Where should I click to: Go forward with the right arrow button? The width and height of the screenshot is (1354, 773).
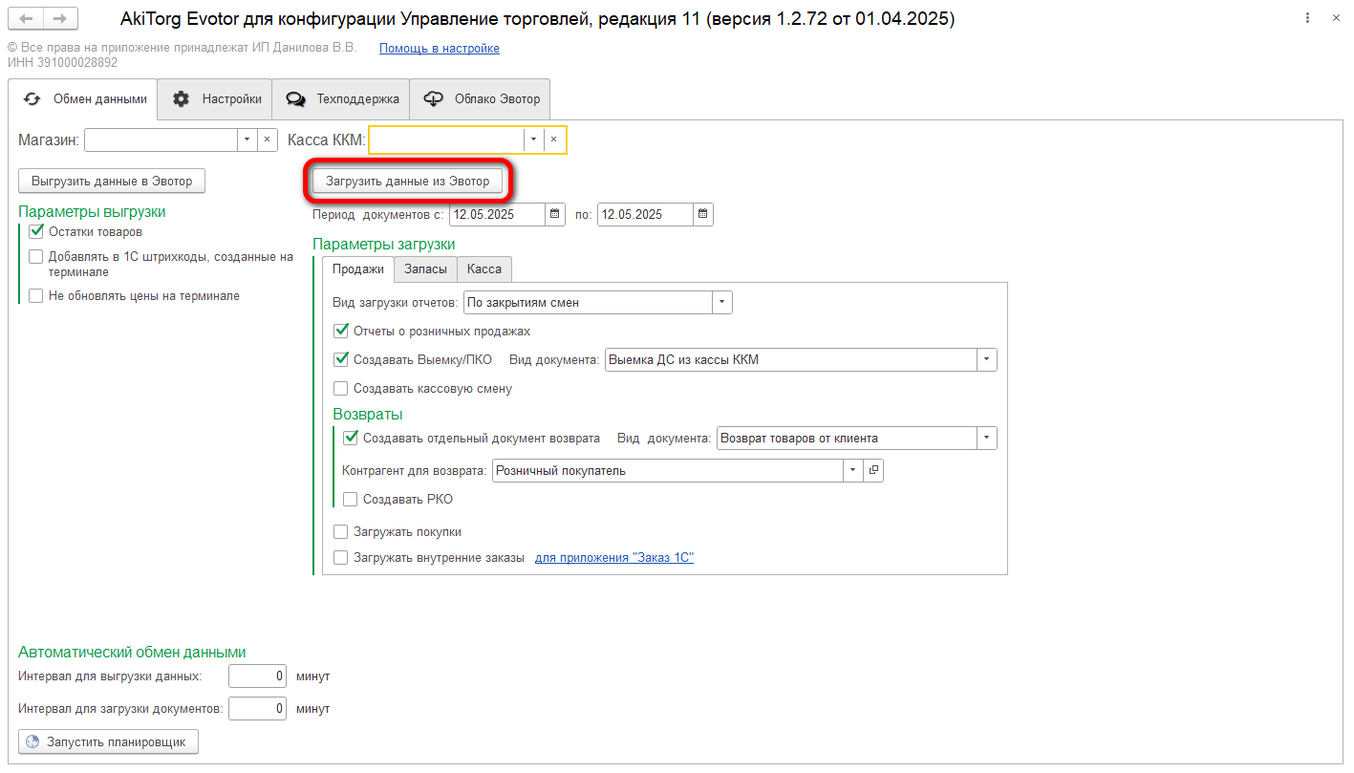(x=60, y=19)
